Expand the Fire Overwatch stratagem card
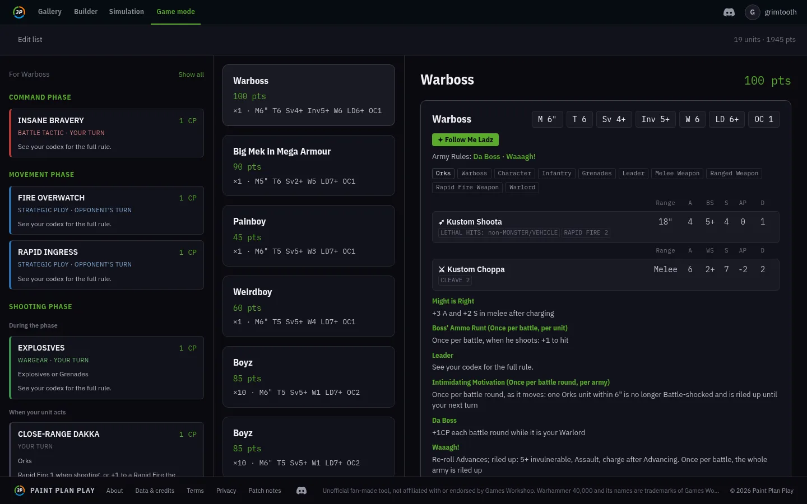The height and width of the screenshot is (504, 807). pos(106,210)
